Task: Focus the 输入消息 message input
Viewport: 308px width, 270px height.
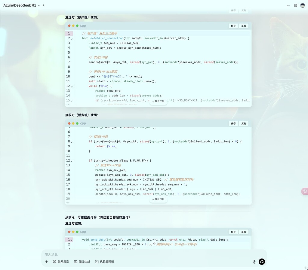Action: pyautogui.click(x=154, y=254)
